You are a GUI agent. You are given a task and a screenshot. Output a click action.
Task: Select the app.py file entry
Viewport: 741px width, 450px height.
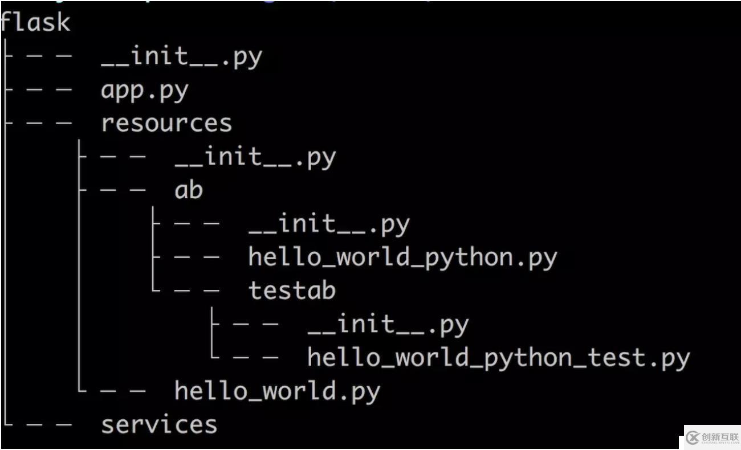pos(145,91)
